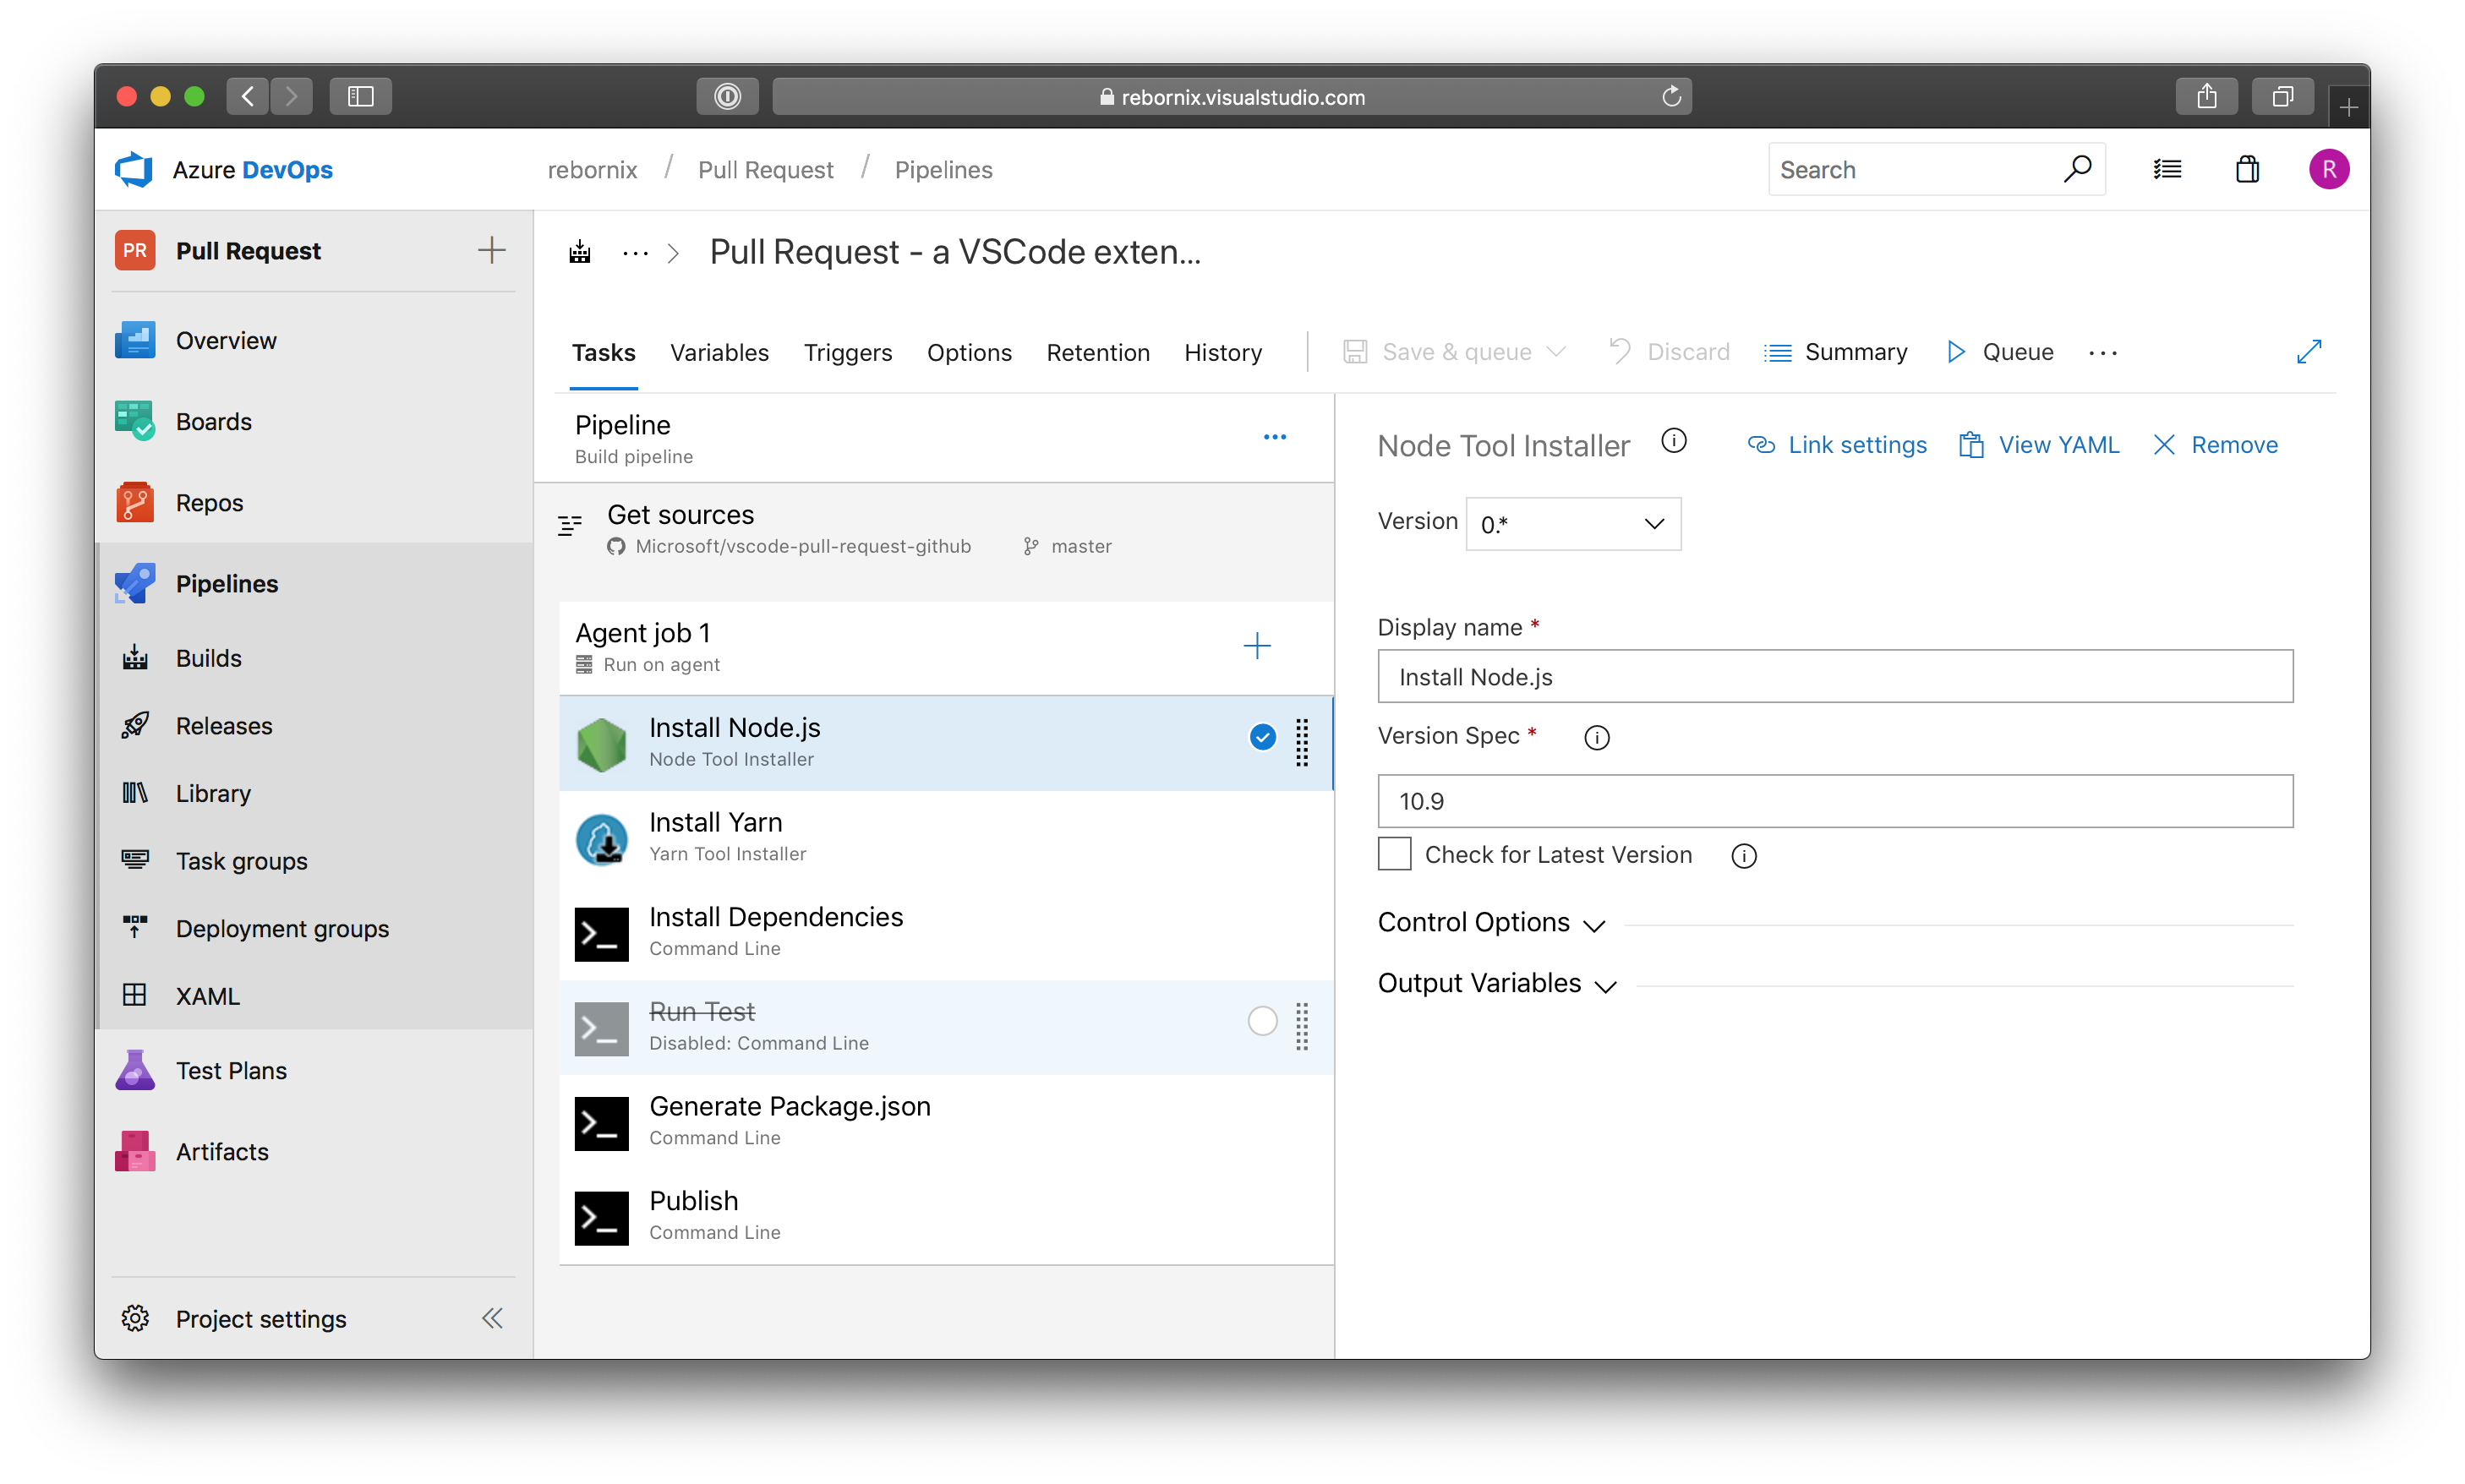This screenshot has width=2465, height=1484.
Task: Open Test Plans flask icon
Action: (135, 1070)
